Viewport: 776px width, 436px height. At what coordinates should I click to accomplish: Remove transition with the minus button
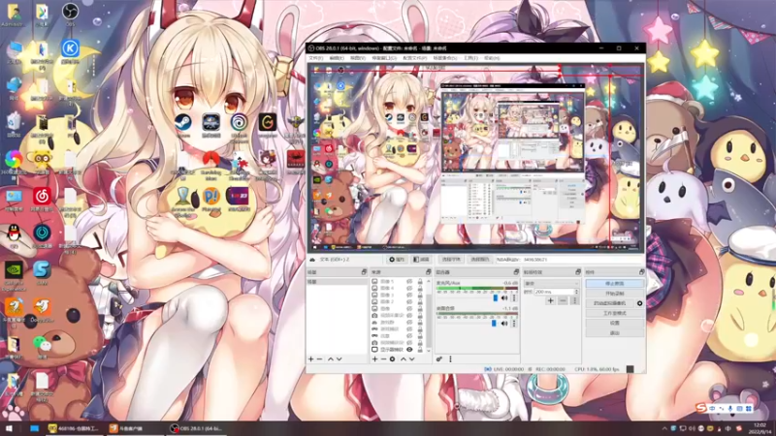click(x=563, y=300)
